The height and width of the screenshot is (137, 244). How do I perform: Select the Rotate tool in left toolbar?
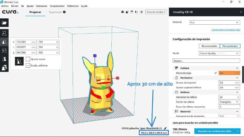coord(4,50)
